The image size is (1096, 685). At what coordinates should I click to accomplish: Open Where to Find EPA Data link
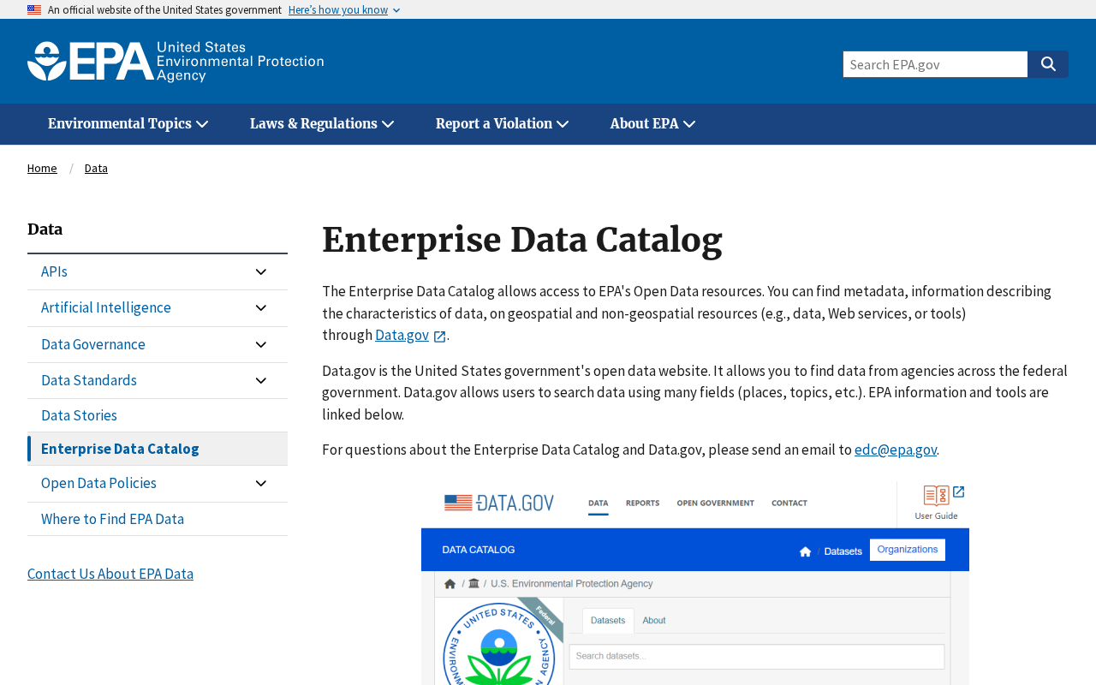click(x=112, y=519)
